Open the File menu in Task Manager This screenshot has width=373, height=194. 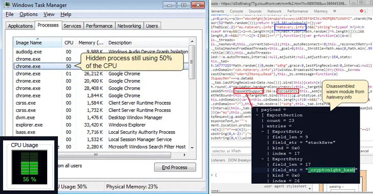coord(10,14)
